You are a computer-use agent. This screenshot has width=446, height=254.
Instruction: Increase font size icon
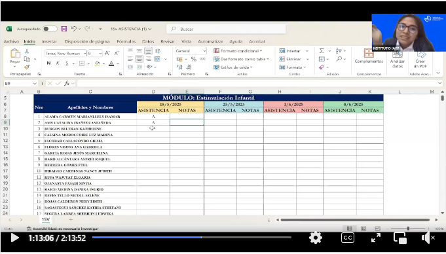[x=107, y=53]
